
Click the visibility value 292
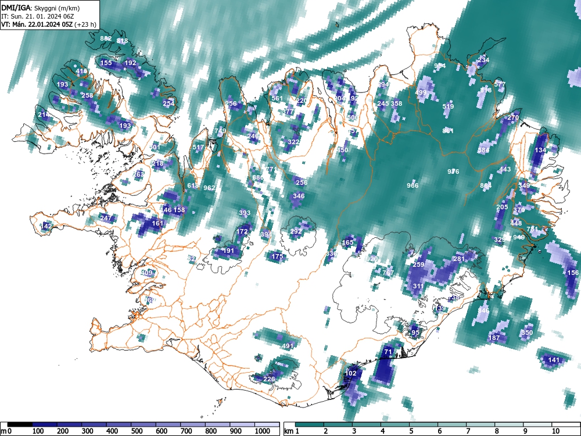(x=296, y=232)
